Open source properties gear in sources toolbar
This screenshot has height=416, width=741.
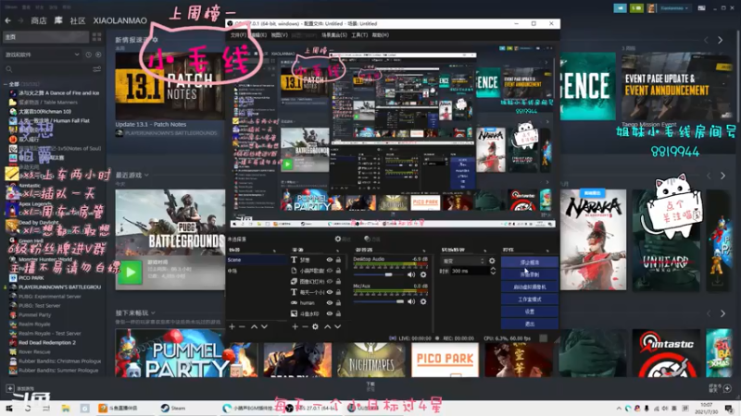pyautogui.click(x=315, y=326)
